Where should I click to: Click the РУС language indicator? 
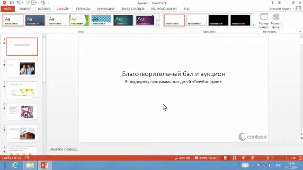click(x=278, y=165)
